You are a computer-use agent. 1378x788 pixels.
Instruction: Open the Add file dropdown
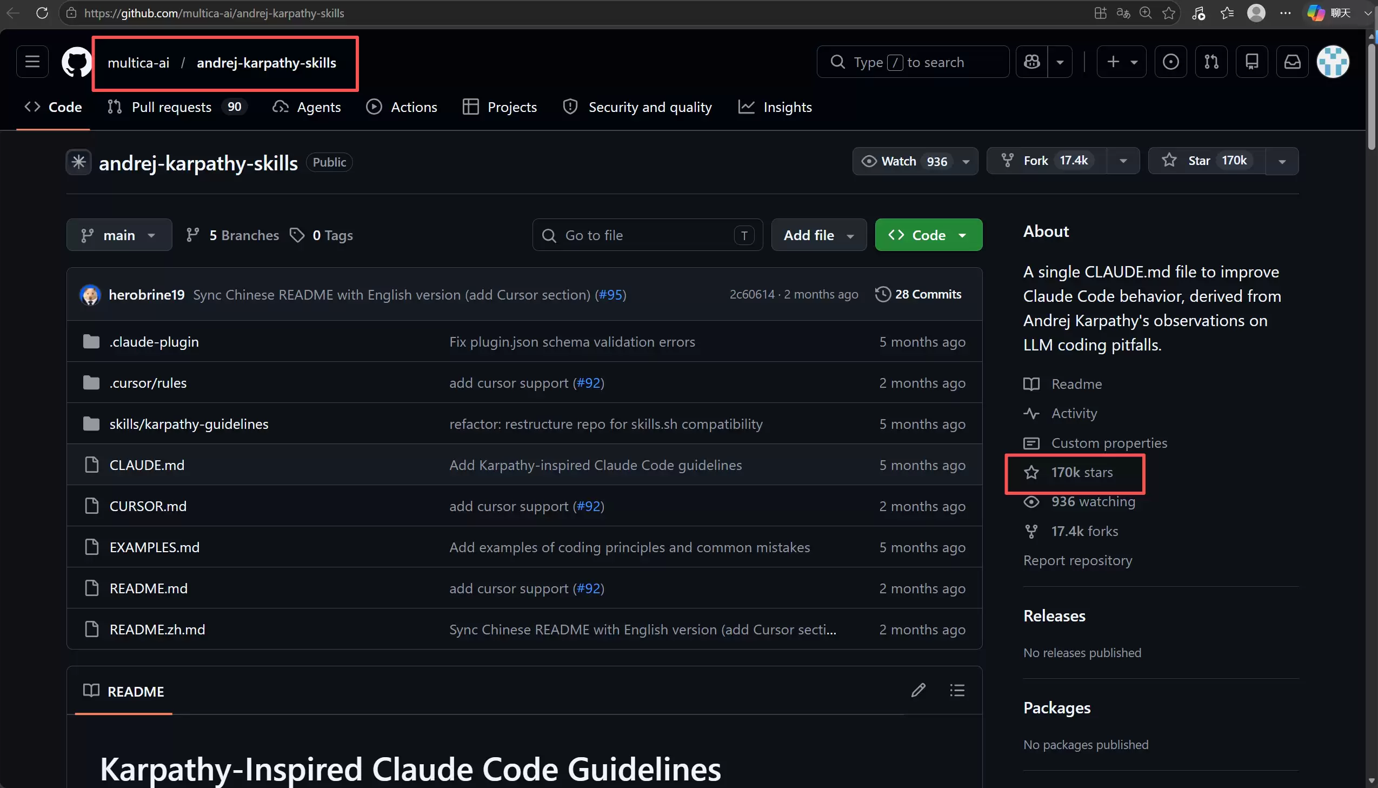pos(819,235)
